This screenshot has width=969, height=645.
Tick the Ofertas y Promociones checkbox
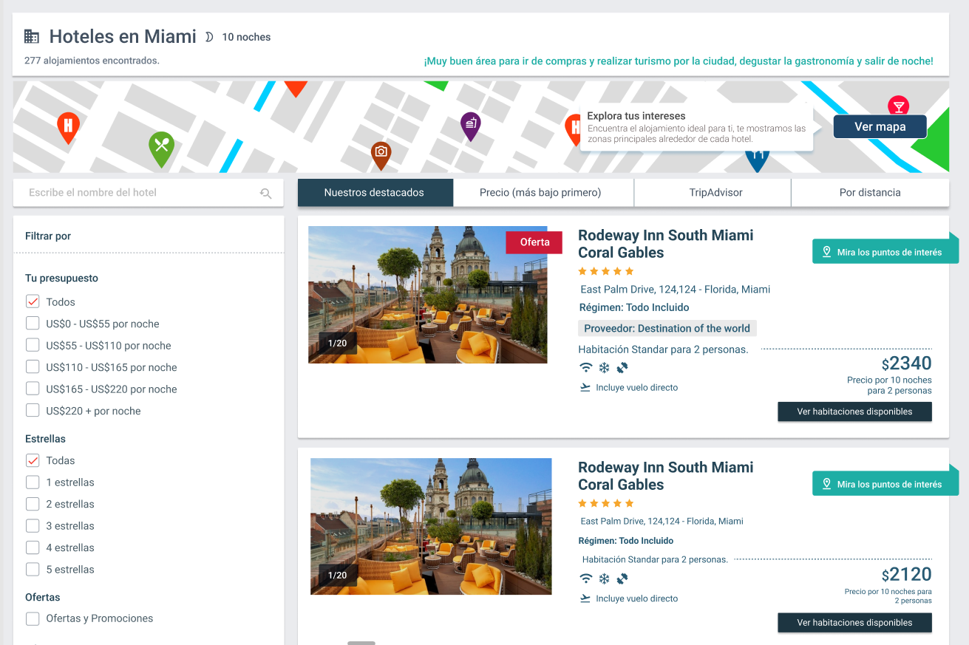click(x=33, y=618)
